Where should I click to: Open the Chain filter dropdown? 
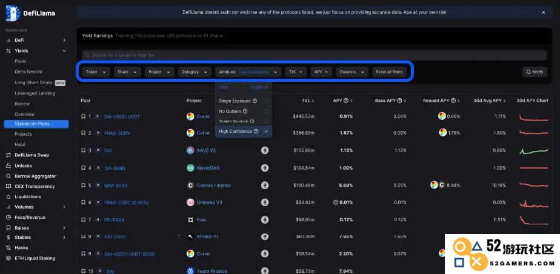pos(127,72)
